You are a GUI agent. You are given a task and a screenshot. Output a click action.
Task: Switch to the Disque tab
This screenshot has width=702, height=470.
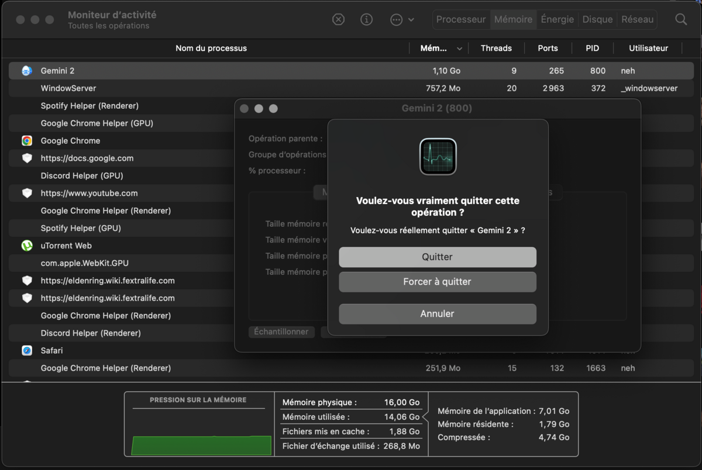click(x=597, y=19)
